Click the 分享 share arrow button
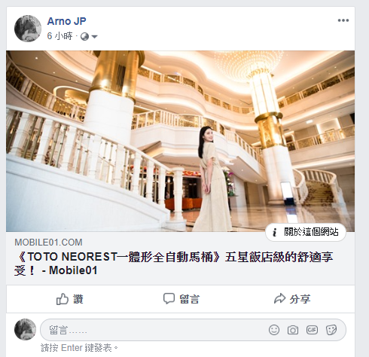369x357 pixels. pyautogui.click(x=292, y=299)
